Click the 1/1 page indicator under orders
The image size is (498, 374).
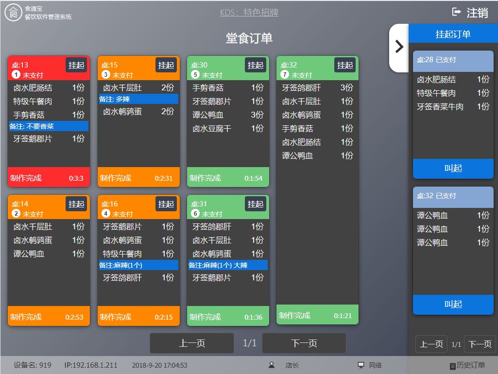click(250, 343)
